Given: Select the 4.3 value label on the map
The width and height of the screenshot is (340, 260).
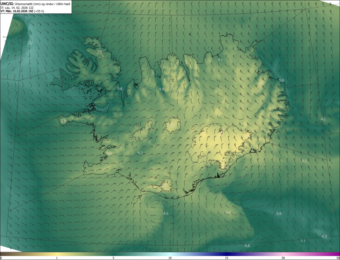Looking at the screenshot, I should click(x=140, y=153).
